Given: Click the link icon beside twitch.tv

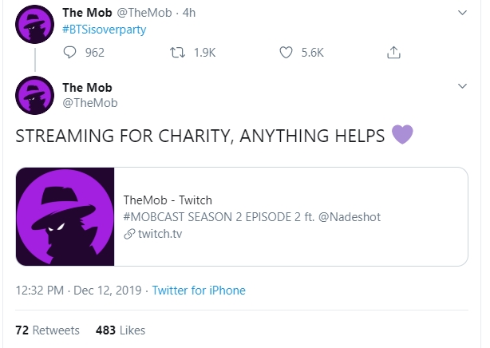Looking at the screenshot, I should (129, 233).
